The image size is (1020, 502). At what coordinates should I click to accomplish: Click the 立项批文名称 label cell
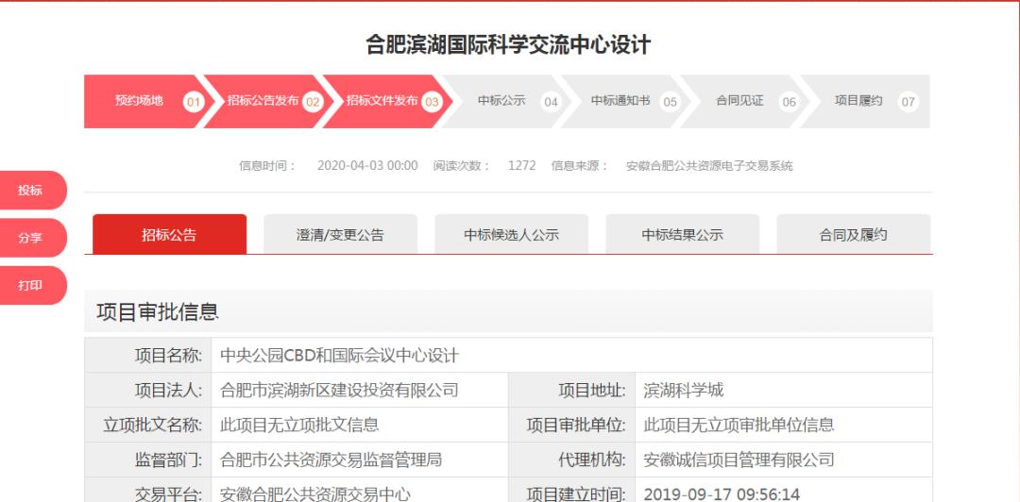coord(147,426)
